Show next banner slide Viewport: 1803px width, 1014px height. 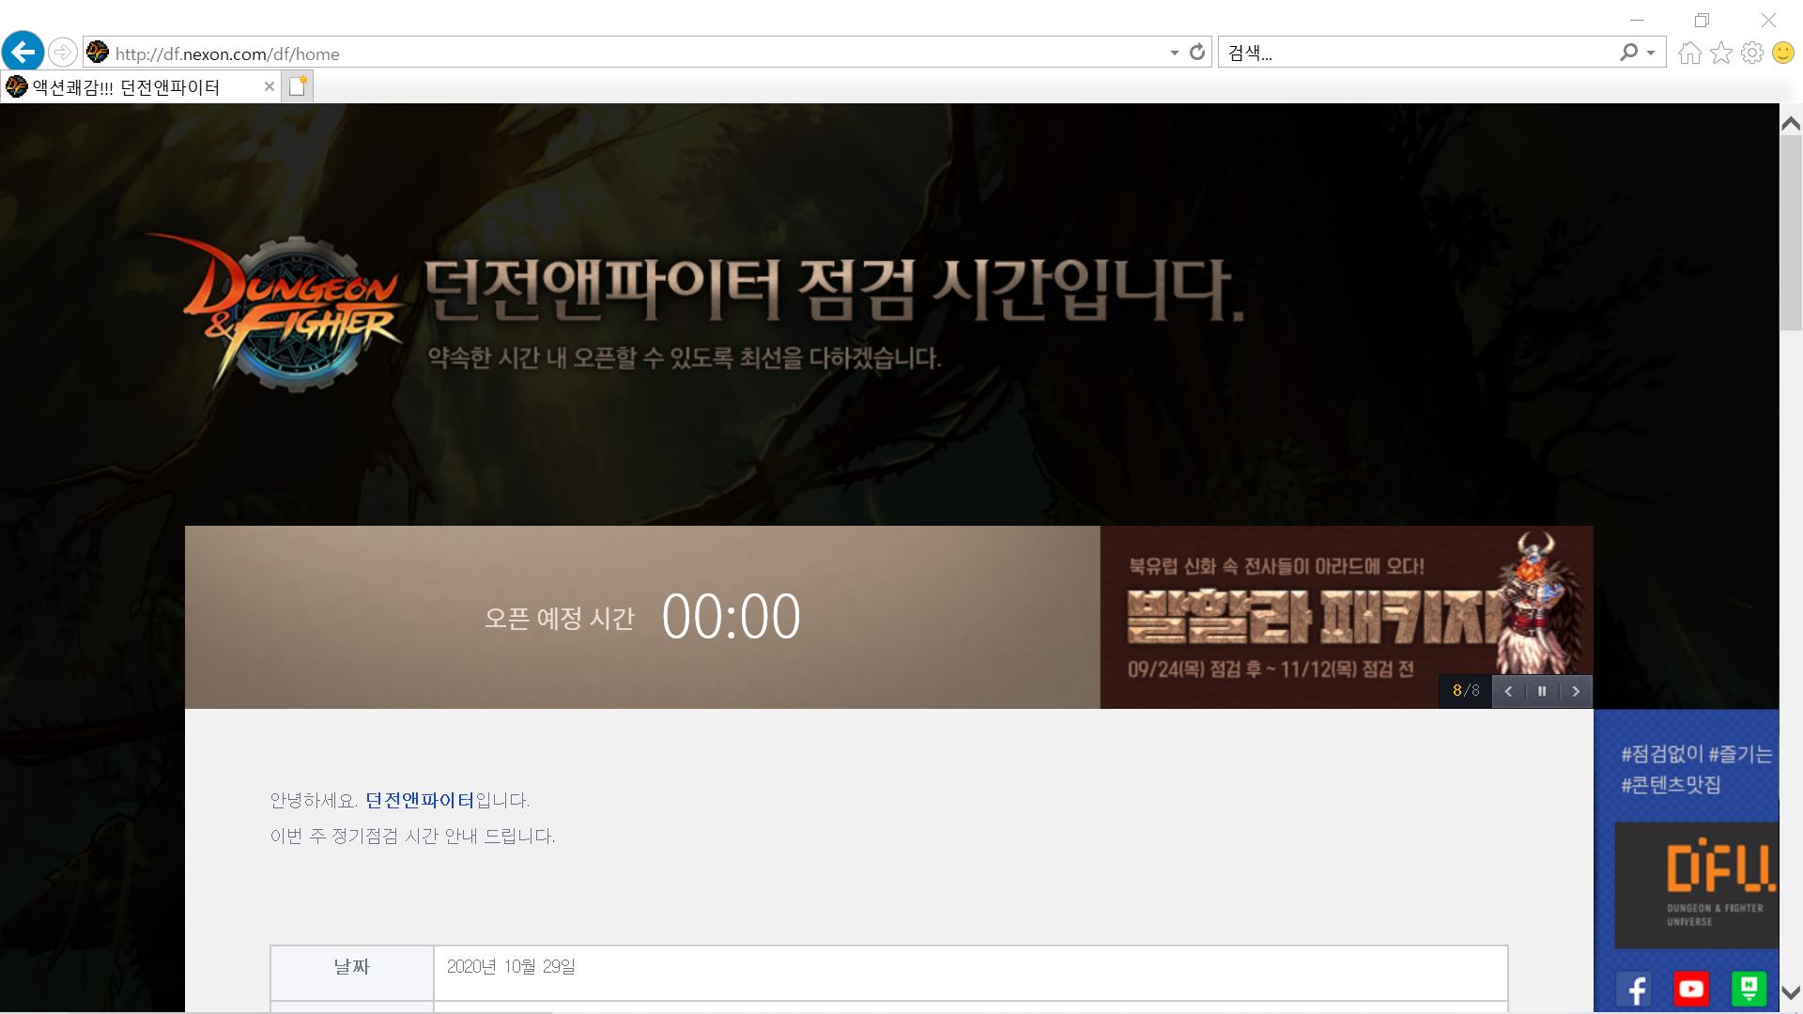tap(1576, 691)
